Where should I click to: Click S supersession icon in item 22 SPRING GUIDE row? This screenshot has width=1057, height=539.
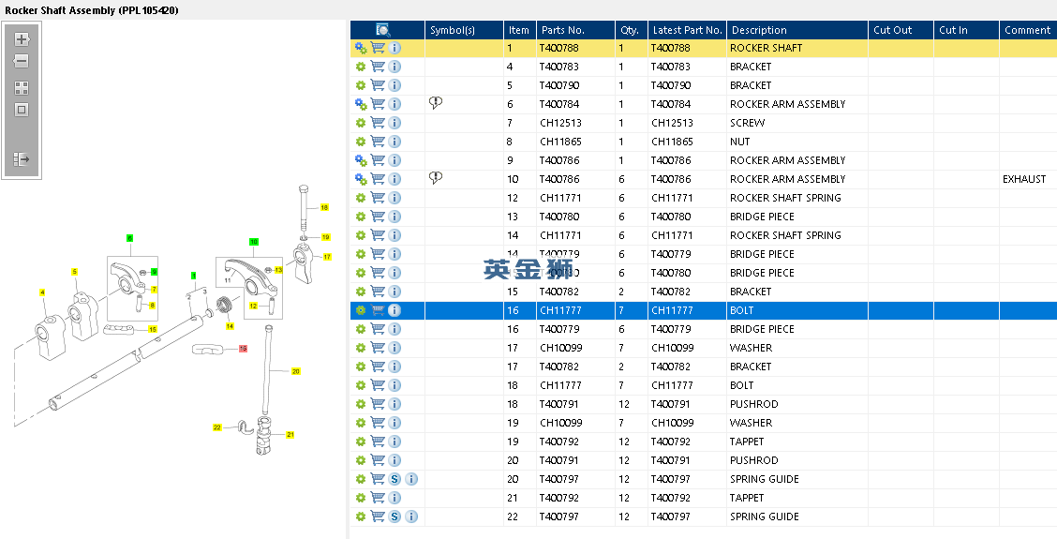[x=395, y=517]
